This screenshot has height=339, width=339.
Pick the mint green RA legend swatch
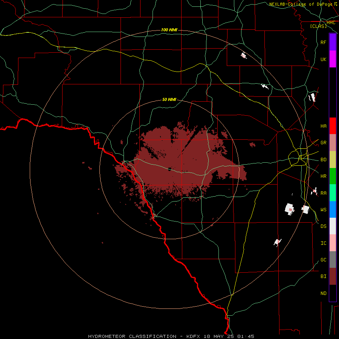tap(333, 193)
